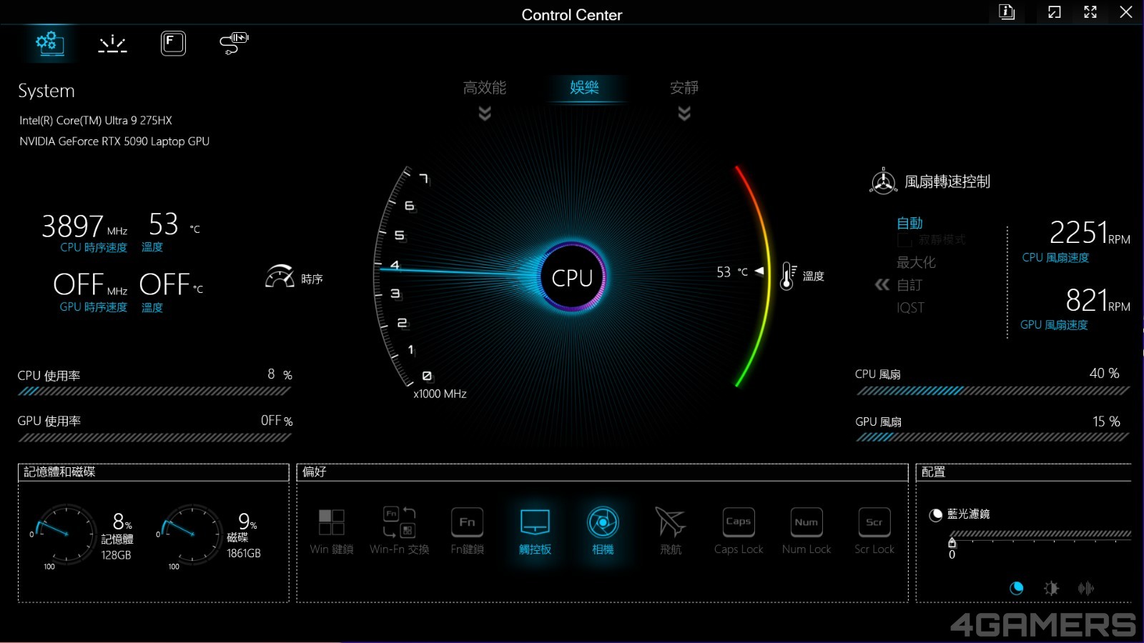The width and height of the screenshot is (1144, 643).
Task: Select the audio waveform configuration icon
Action: [1086, 588]
